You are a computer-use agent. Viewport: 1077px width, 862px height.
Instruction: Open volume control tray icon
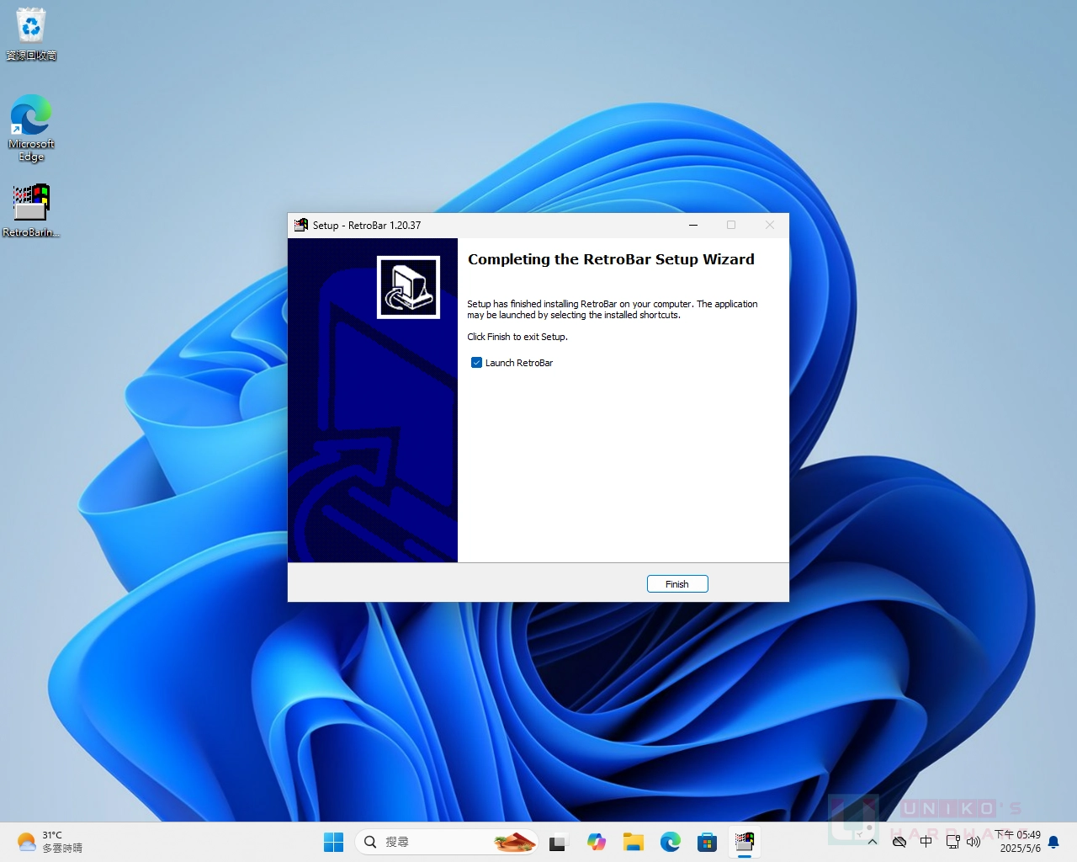pos(974,842)
